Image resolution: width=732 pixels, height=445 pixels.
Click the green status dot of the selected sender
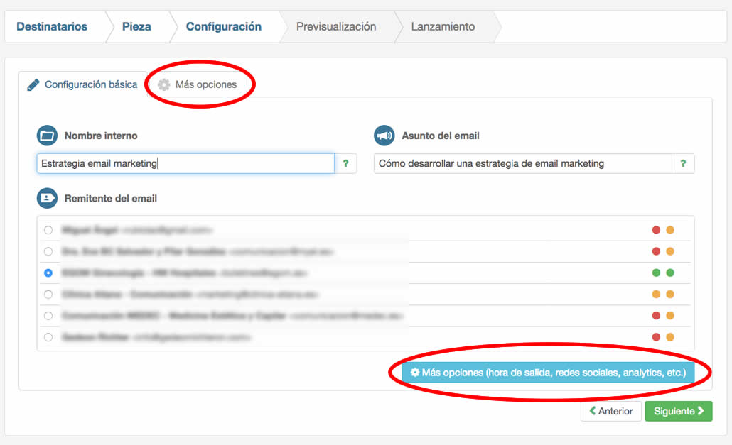click(x=655, y=272)
